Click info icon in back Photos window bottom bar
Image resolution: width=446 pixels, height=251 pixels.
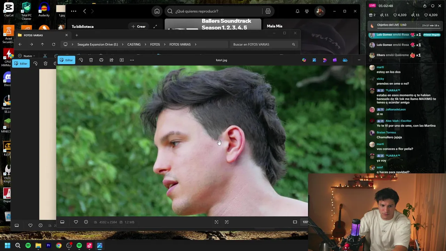(40, 226)
